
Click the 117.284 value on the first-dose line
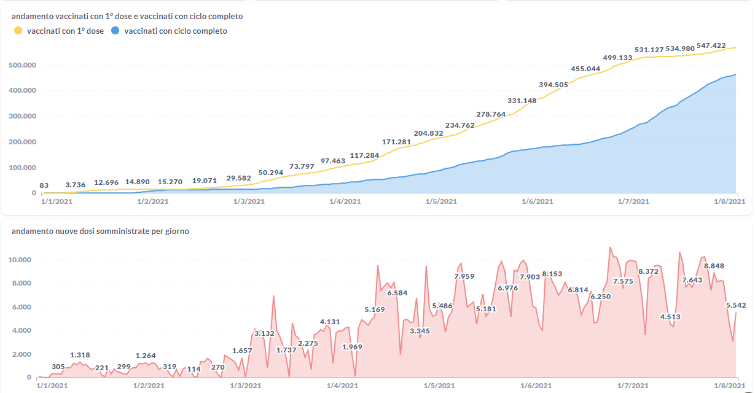point(364,155)
